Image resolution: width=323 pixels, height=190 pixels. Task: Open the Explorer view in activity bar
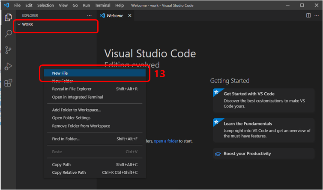coord(8,18)
